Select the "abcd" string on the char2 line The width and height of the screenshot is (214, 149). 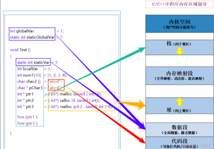coord(55,81)
